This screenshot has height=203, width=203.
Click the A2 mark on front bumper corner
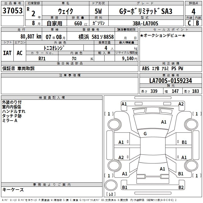(x=181, y=104)
